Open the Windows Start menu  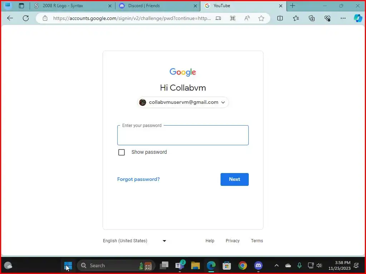pos(68,265)
